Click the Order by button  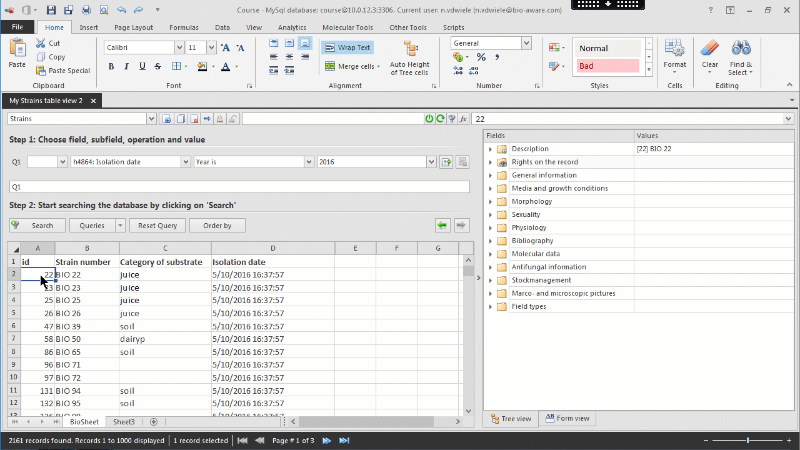(x=217, y=226)
